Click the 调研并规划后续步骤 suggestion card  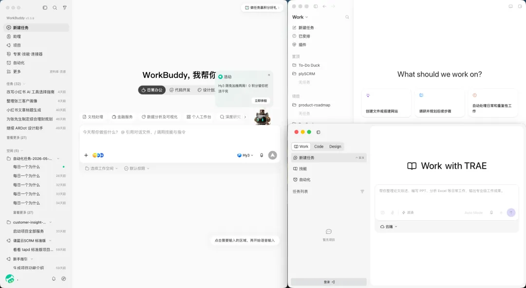click(x=439, y=103)
